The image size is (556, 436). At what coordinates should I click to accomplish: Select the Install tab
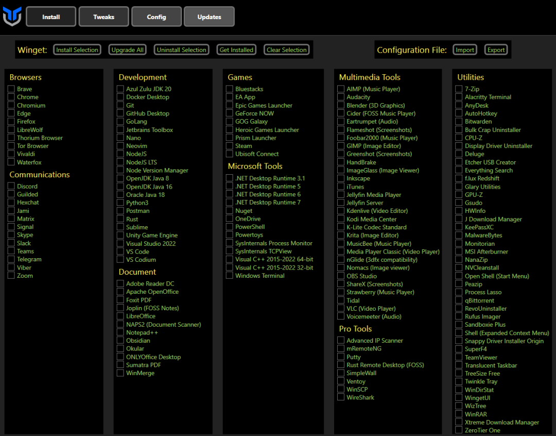pos(51,16)
